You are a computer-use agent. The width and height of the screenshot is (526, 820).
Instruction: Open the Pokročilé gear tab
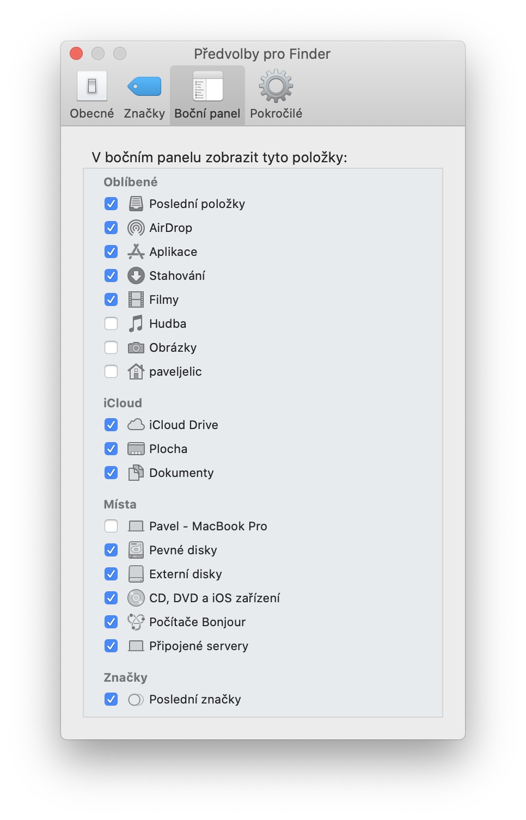point(276,95)
